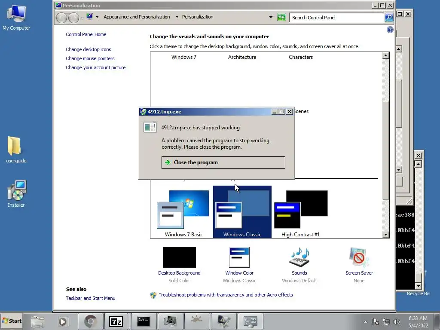The image size is (440, 330).
Task: Click background window's scroll up arrow
Action: (399, 49)
